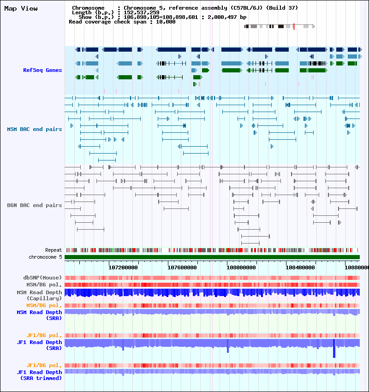Click the deepest dip in JF1 Read Depth (SRA)

pos(334,349)
